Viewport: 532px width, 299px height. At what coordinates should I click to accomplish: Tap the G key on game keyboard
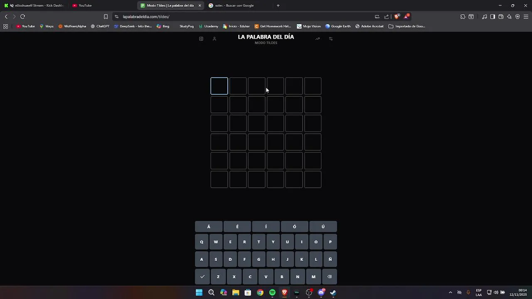click(x=259, y=259)
